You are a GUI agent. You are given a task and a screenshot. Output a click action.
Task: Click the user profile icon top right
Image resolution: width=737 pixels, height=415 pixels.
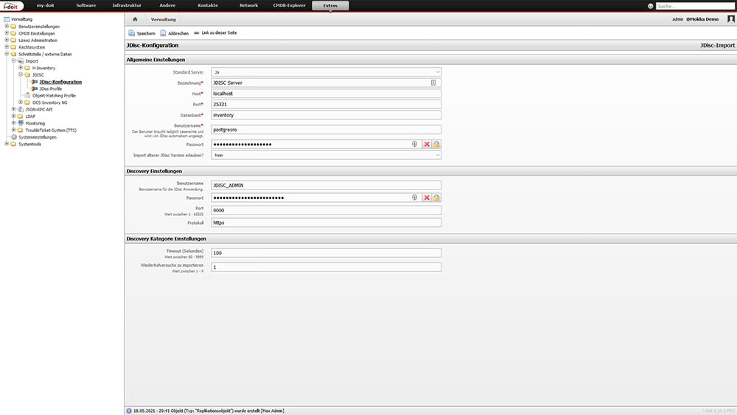click(x=731, y=19)
